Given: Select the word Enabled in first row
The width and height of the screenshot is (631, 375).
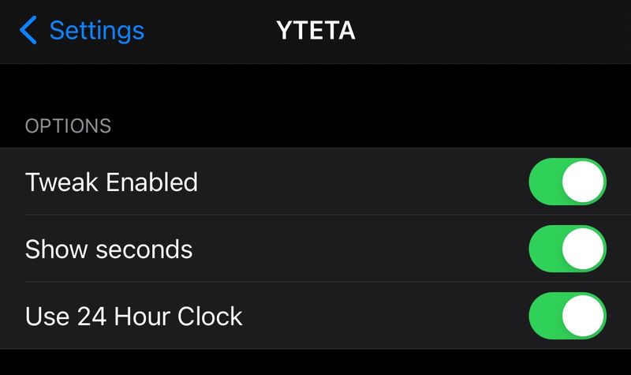Looking at the screenshot, I should coord(151,182).
